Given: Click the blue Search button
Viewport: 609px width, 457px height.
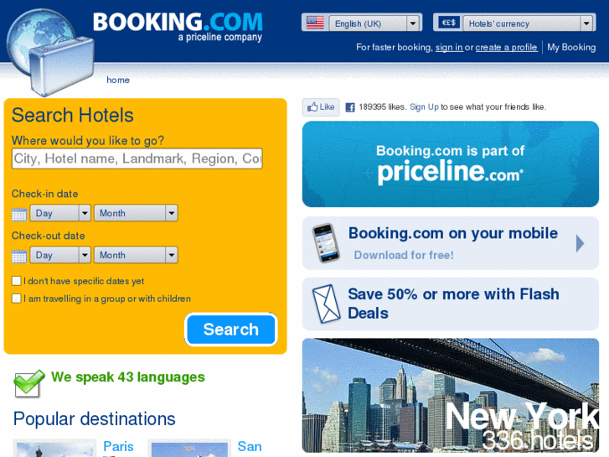Looking at the screenshot, I should (231, 330).
